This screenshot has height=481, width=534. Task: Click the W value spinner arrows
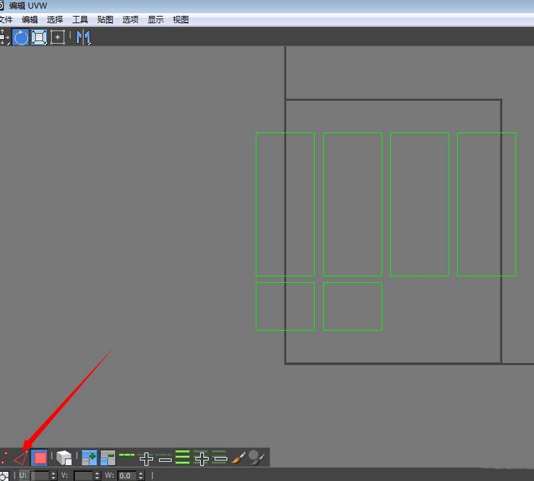140,476
